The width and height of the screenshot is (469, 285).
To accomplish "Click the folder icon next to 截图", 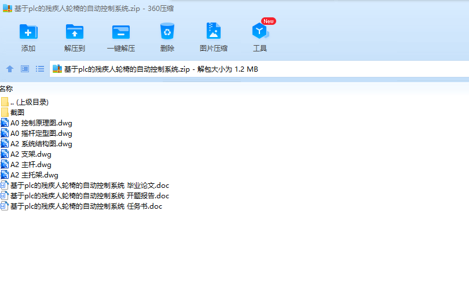I will tap(5, 112).
